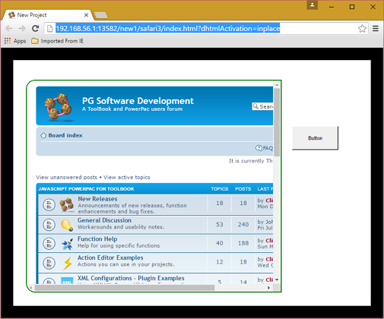Click the Function Help tools icon
384x319 pixels.
(x=68, y=243)
